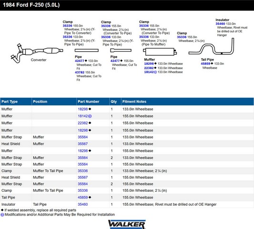Click the Converter drawing in the exhaust diagram
The image size is (254, 229).
[37, 53]
